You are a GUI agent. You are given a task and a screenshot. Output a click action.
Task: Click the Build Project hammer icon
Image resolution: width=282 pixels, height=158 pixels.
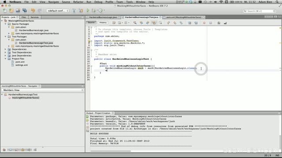tap(74, 11)
